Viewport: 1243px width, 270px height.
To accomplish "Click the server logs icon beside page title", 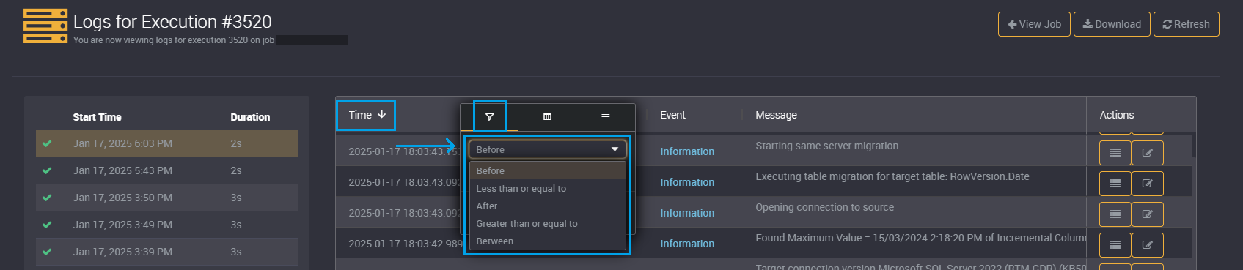I will click(x=45, y=26).
